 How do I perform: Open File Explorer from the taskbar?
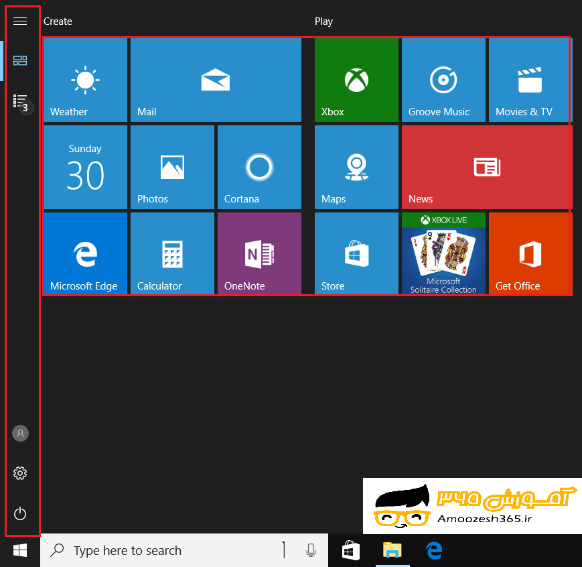tap(392, 550)
